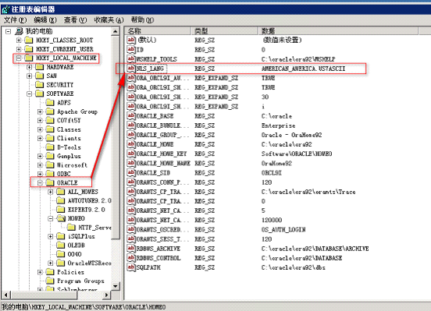Collapse the ORACLE key node

click(x=40, y=182)
